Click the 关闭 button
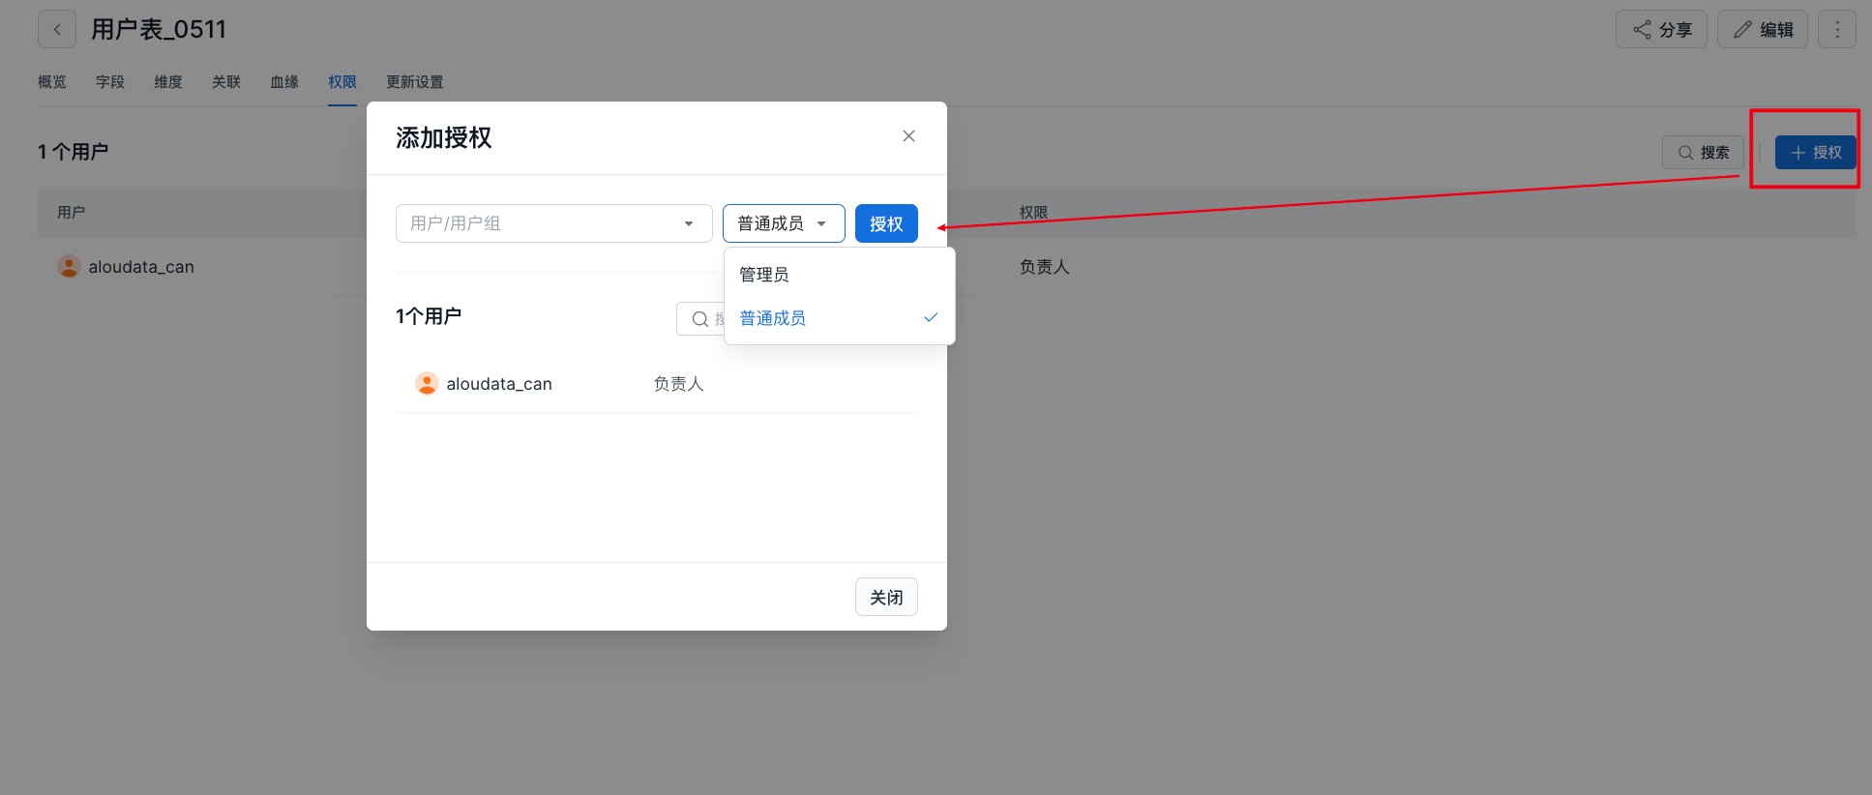 (x=885, y=597)
